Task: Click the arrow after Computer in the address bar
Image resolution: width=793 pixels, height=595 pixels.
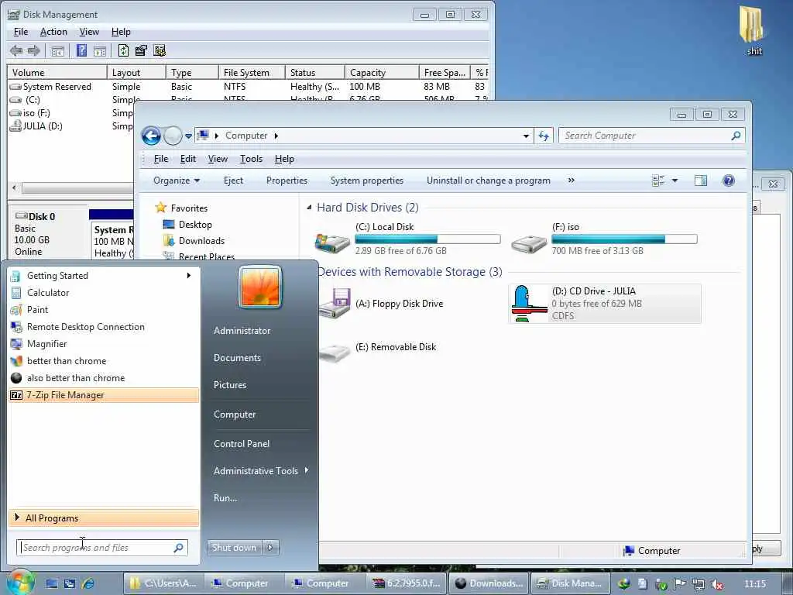Action: coord(276,136)
